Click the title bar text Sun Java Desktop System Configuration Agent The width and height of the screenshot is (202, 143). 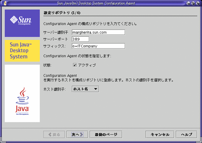[x=96, y=3]
